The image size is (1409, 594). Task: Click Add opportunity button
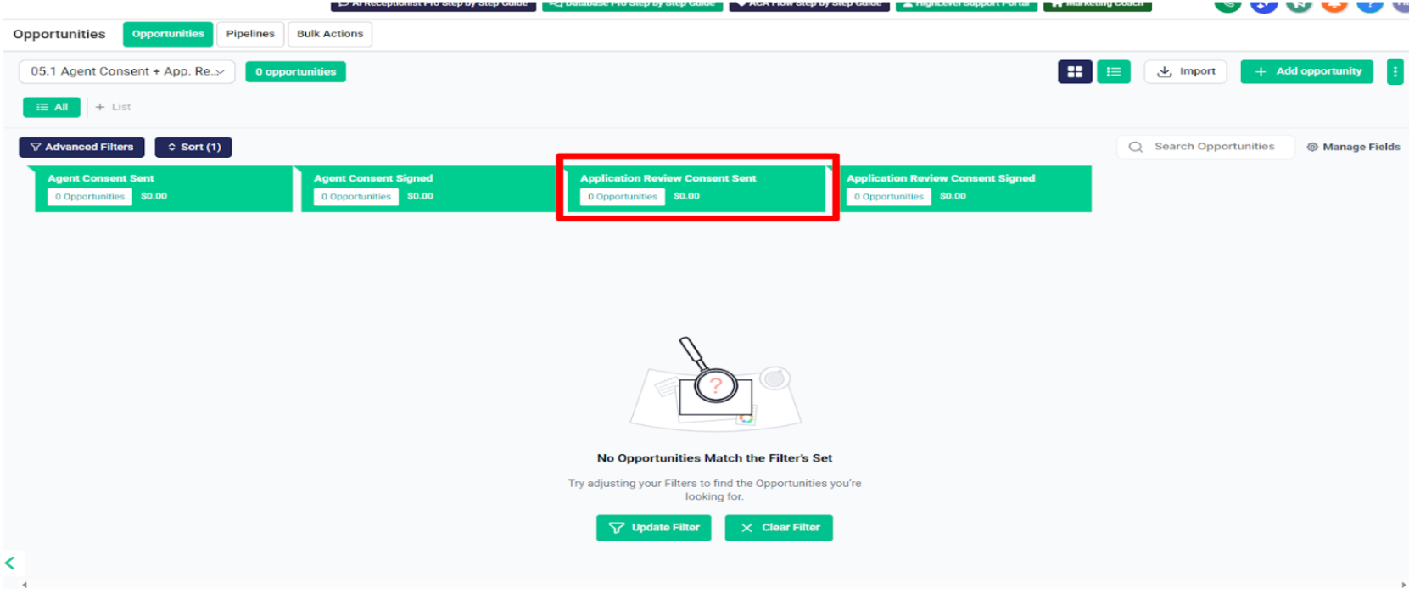pos(1306,72)
